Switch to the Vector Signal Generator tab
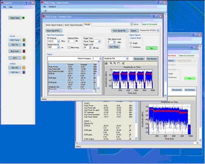This screenshot has width=205, height=164. (74, 25)
